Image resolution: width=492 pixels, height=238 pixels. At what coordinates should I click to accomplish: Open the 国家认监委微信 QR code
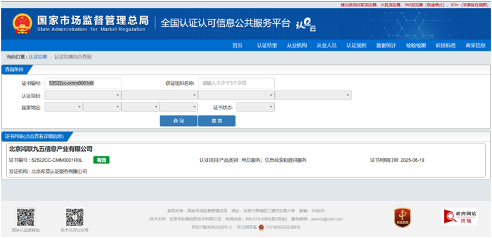pos(26,217)
